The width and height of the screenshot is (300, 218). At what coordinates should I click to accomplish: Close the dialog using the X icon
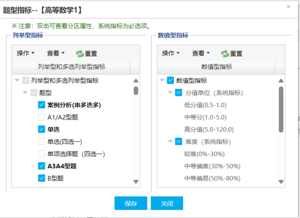click(x=289, y=7)
